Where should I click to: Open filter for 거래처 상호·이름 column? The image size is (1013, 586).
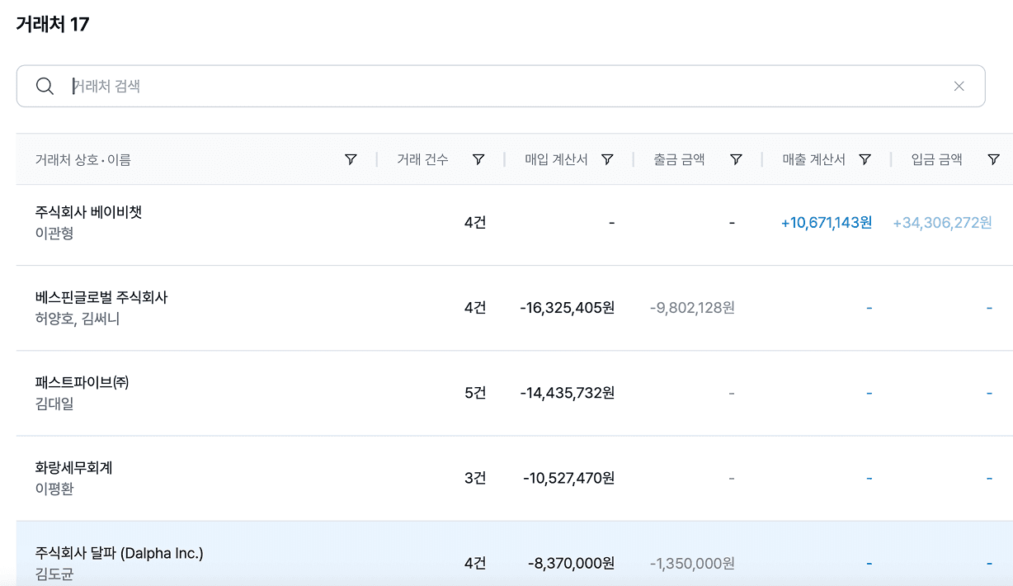pos(351,159)
